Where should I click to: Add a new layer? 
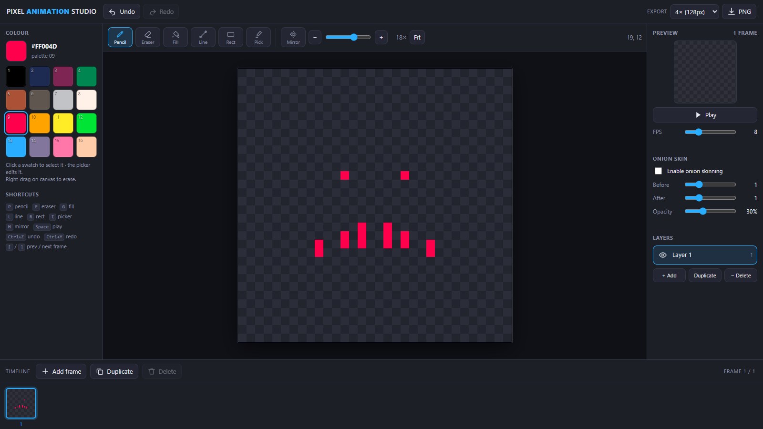tap(669, 276)
